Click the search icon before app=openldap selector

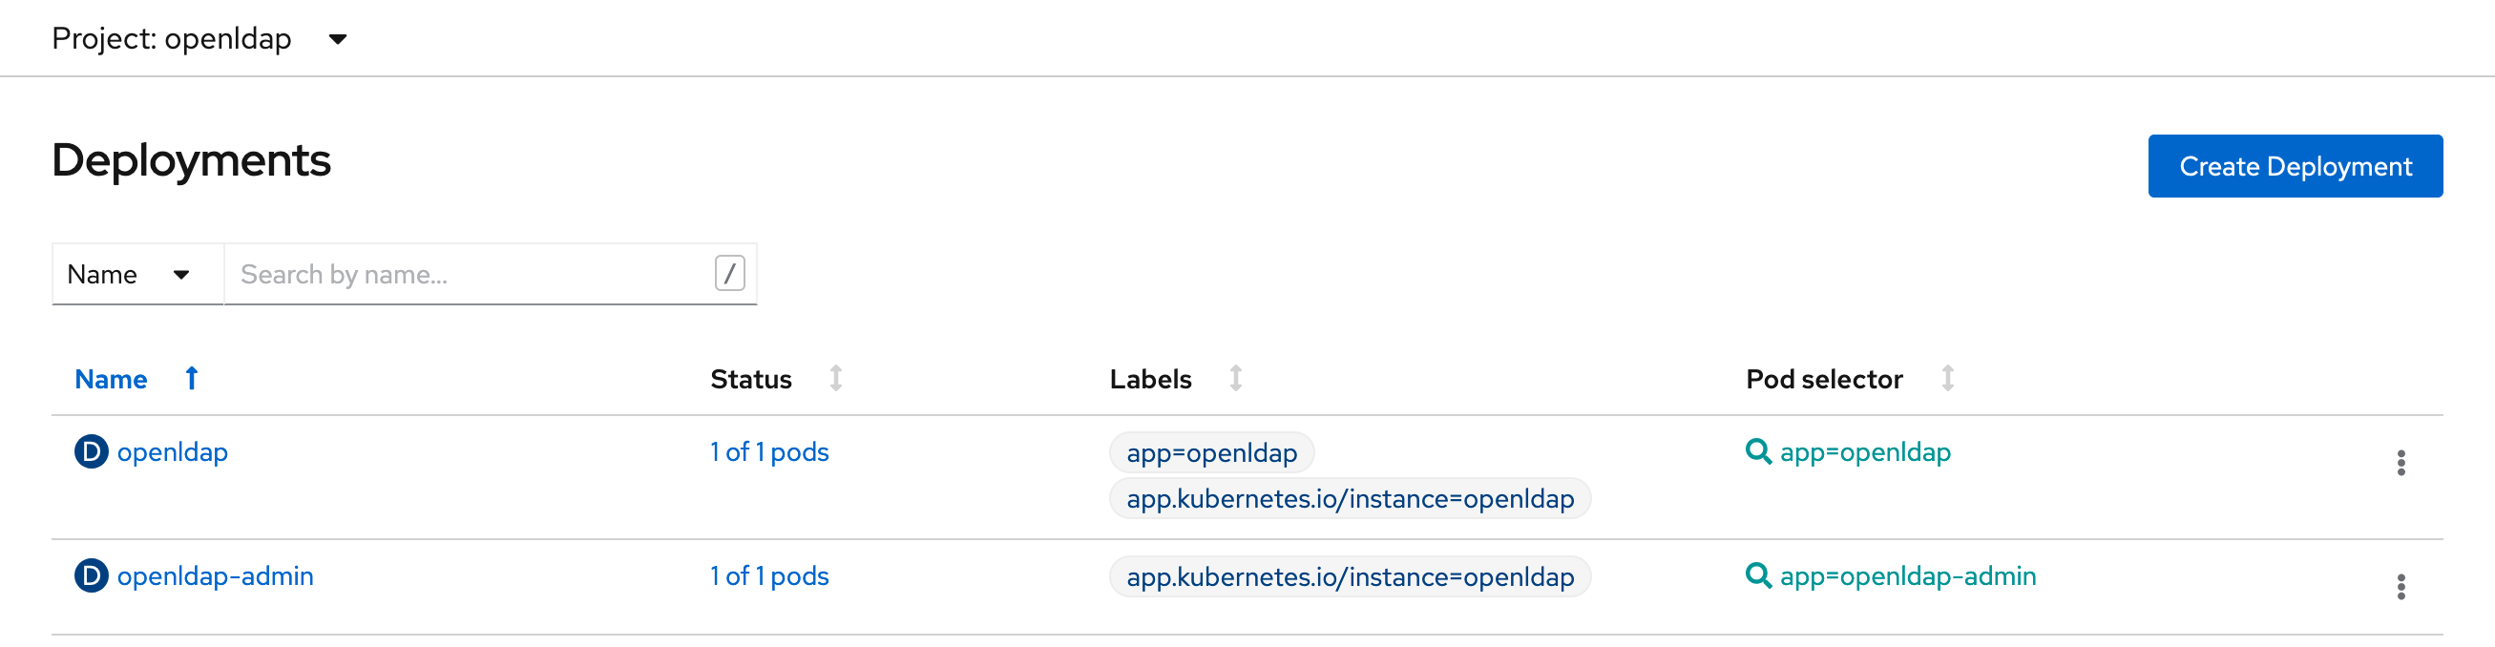coord(1757,451)
